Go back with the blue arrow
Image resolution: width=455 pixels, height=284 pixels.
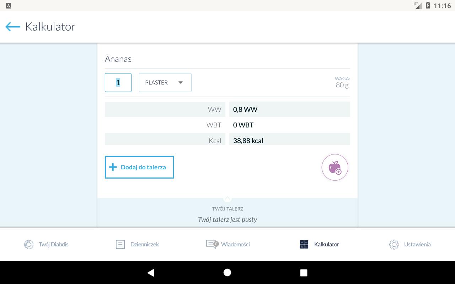coord(13,27)
